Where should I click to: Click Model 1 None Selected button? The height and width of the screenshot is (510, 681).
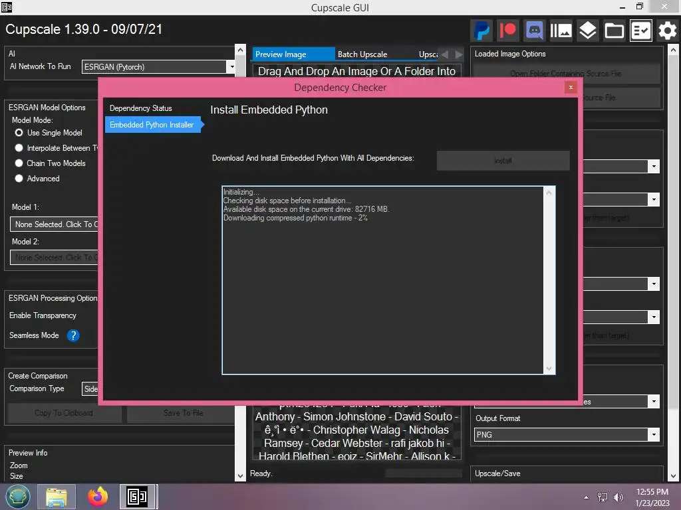pyautogui.click(x=55, y=224)
